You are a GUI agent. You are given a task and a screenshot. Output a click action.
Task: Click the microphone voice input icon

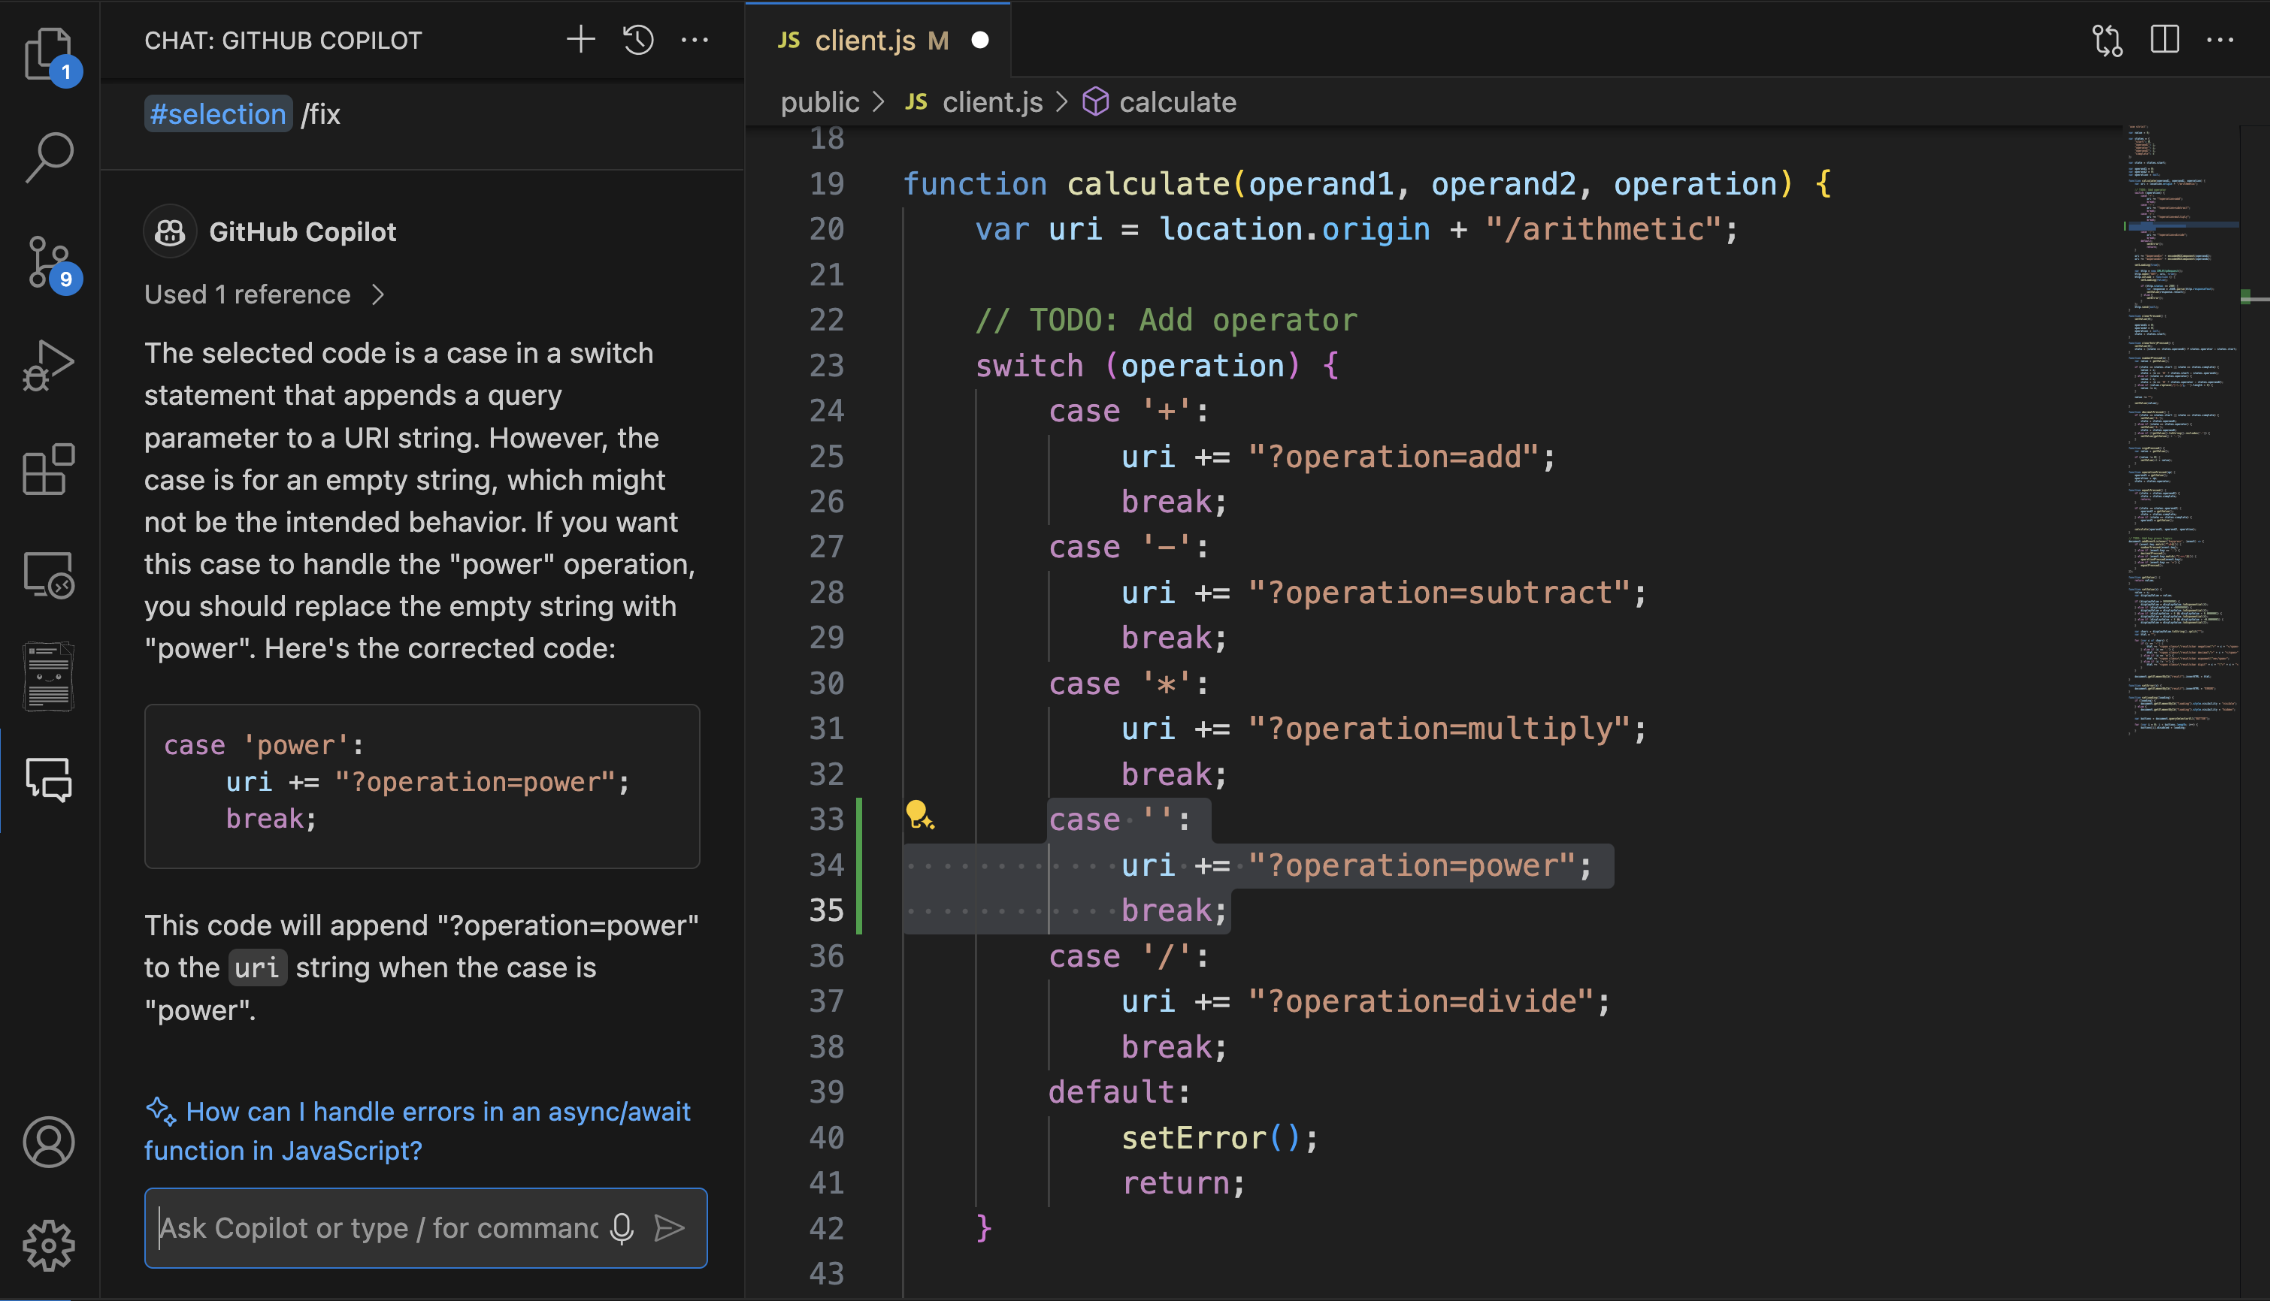tap(622, 1229)
